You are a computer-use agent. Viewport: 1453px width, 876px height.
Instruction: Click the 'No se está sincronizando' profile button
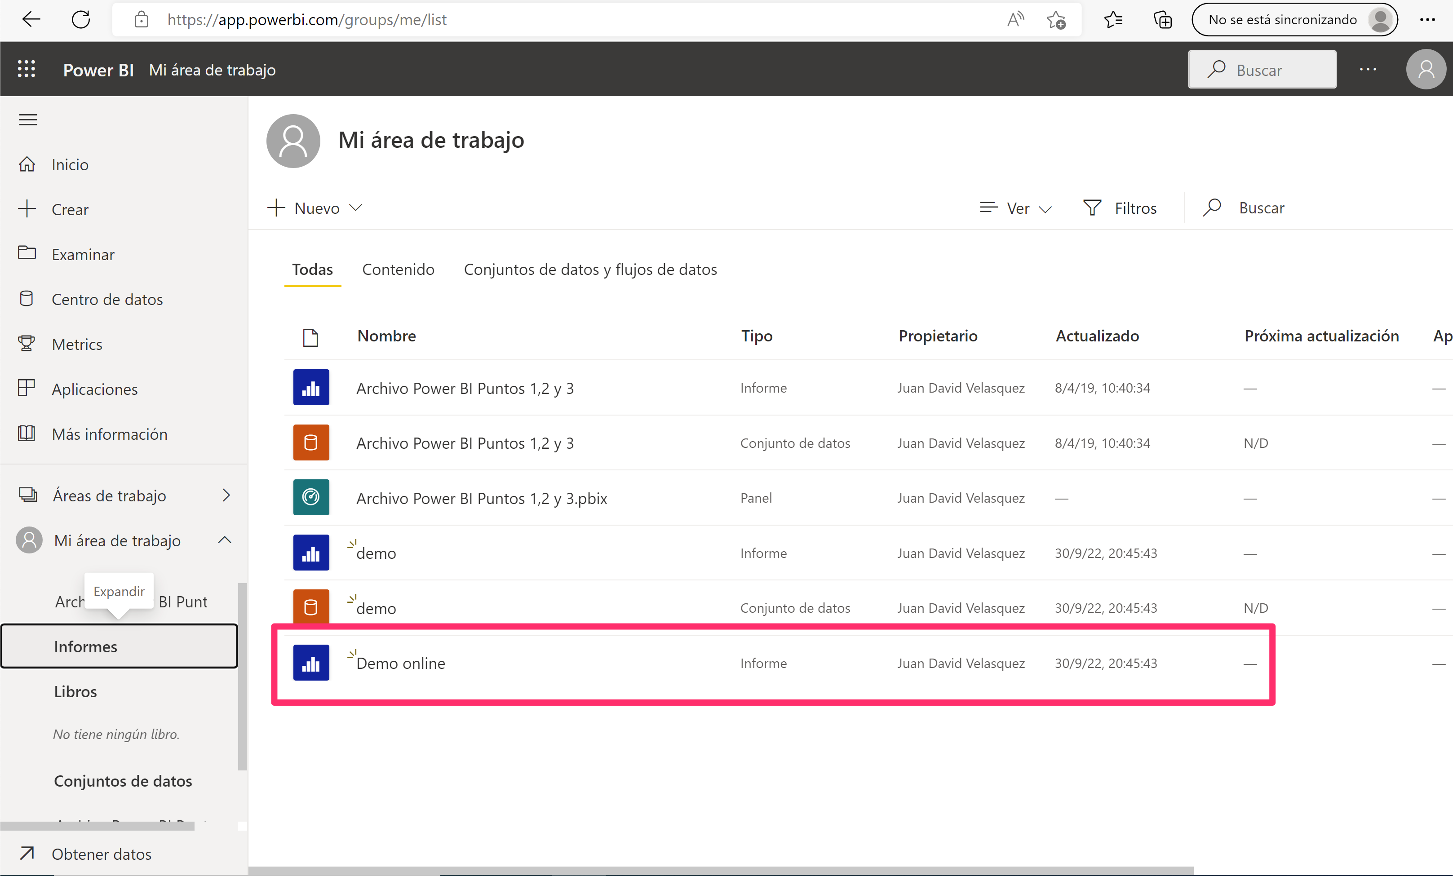1294,19
